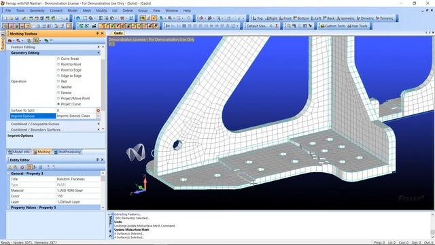Screen dimensions: 435x245
Task: Switch to Trimetric view
Action: pos(385,18)
